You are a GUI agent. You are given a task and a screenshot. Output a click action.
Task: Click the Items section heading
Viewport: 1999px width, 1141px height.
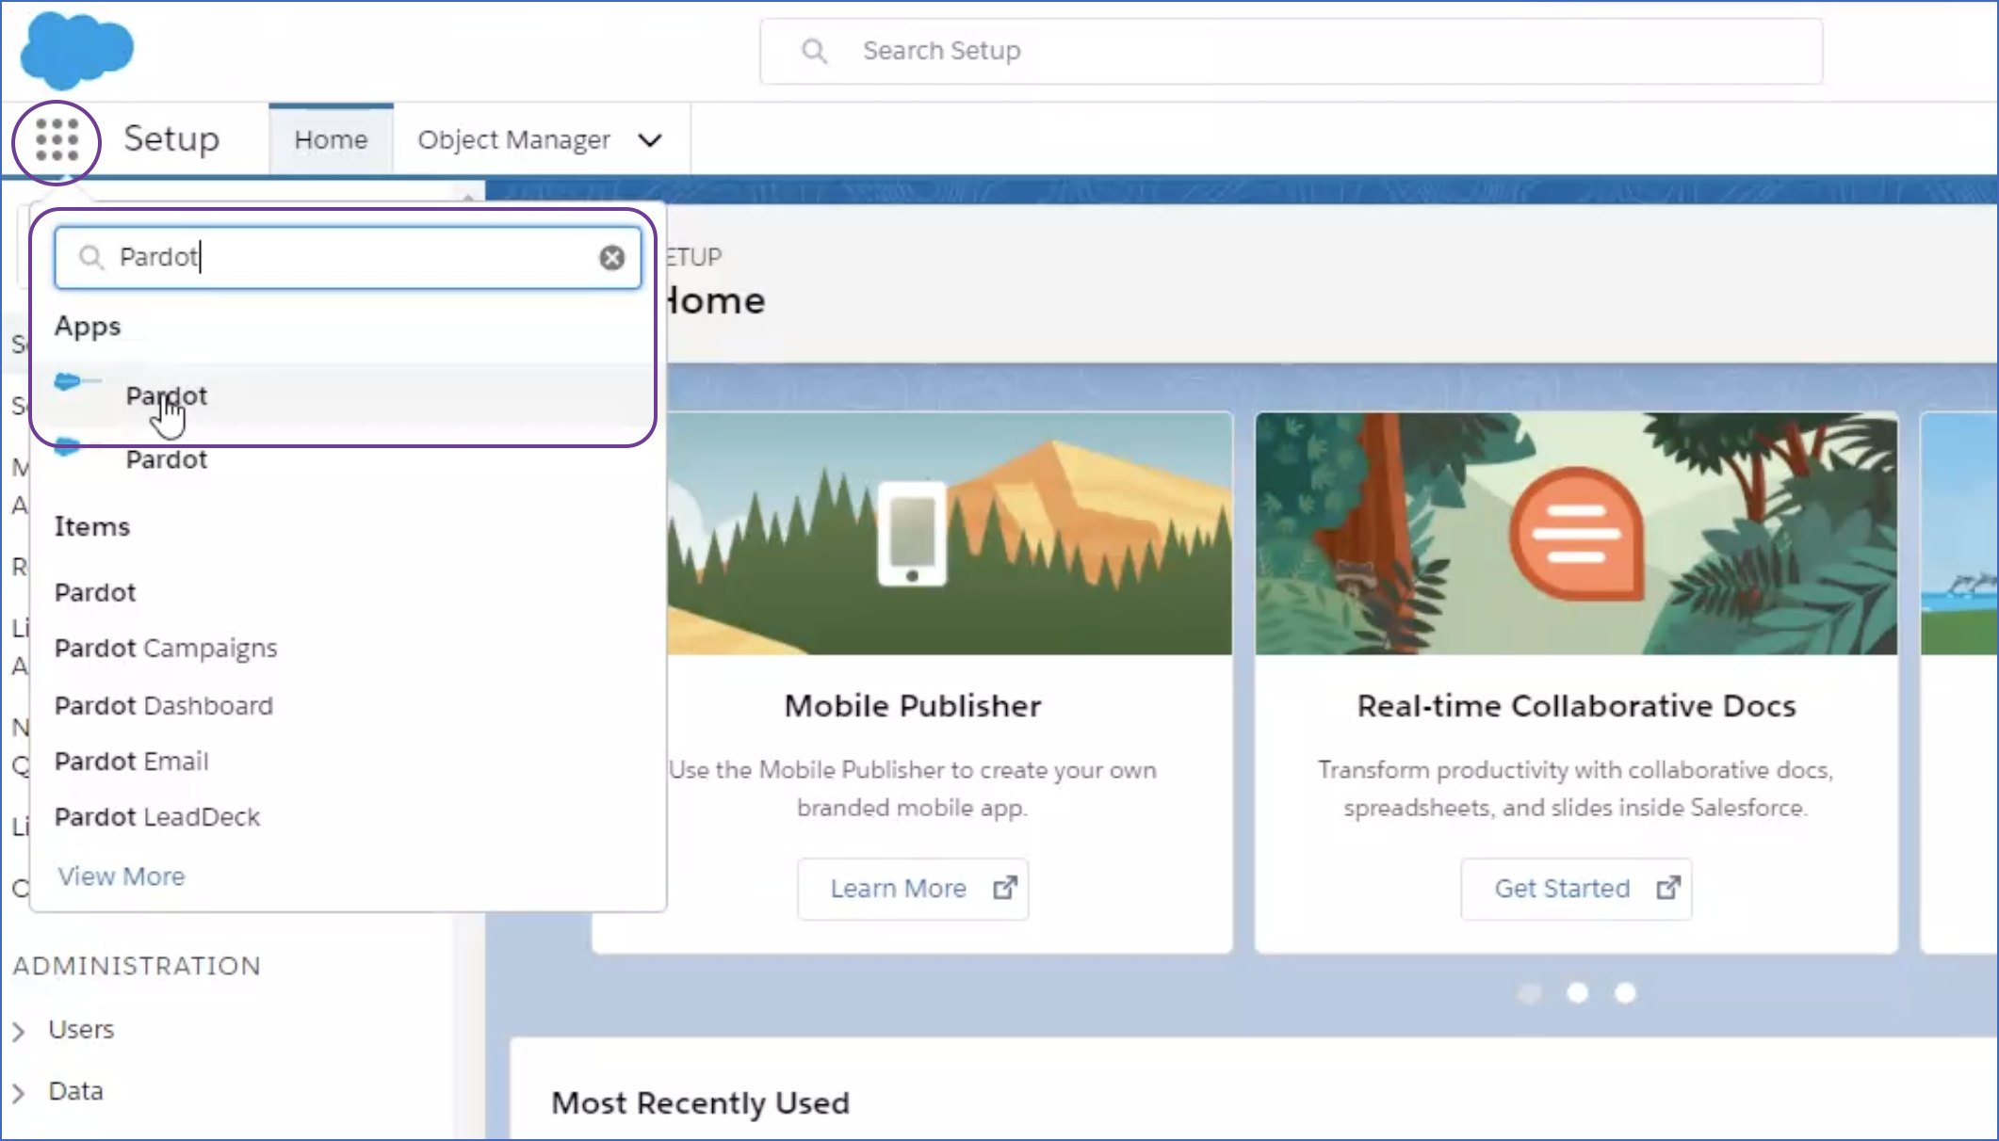(92, 526)
